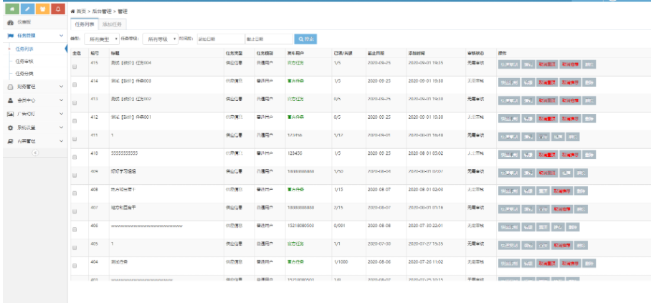The height and width of the screenshot is (303, 651).
Task: Check the box for task 410
Action: (x=75, y=158)
